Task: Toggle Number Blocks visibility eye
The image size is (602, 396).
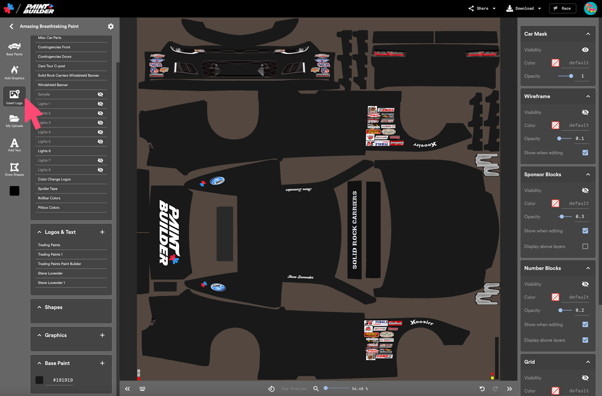Action: point(585,284)
